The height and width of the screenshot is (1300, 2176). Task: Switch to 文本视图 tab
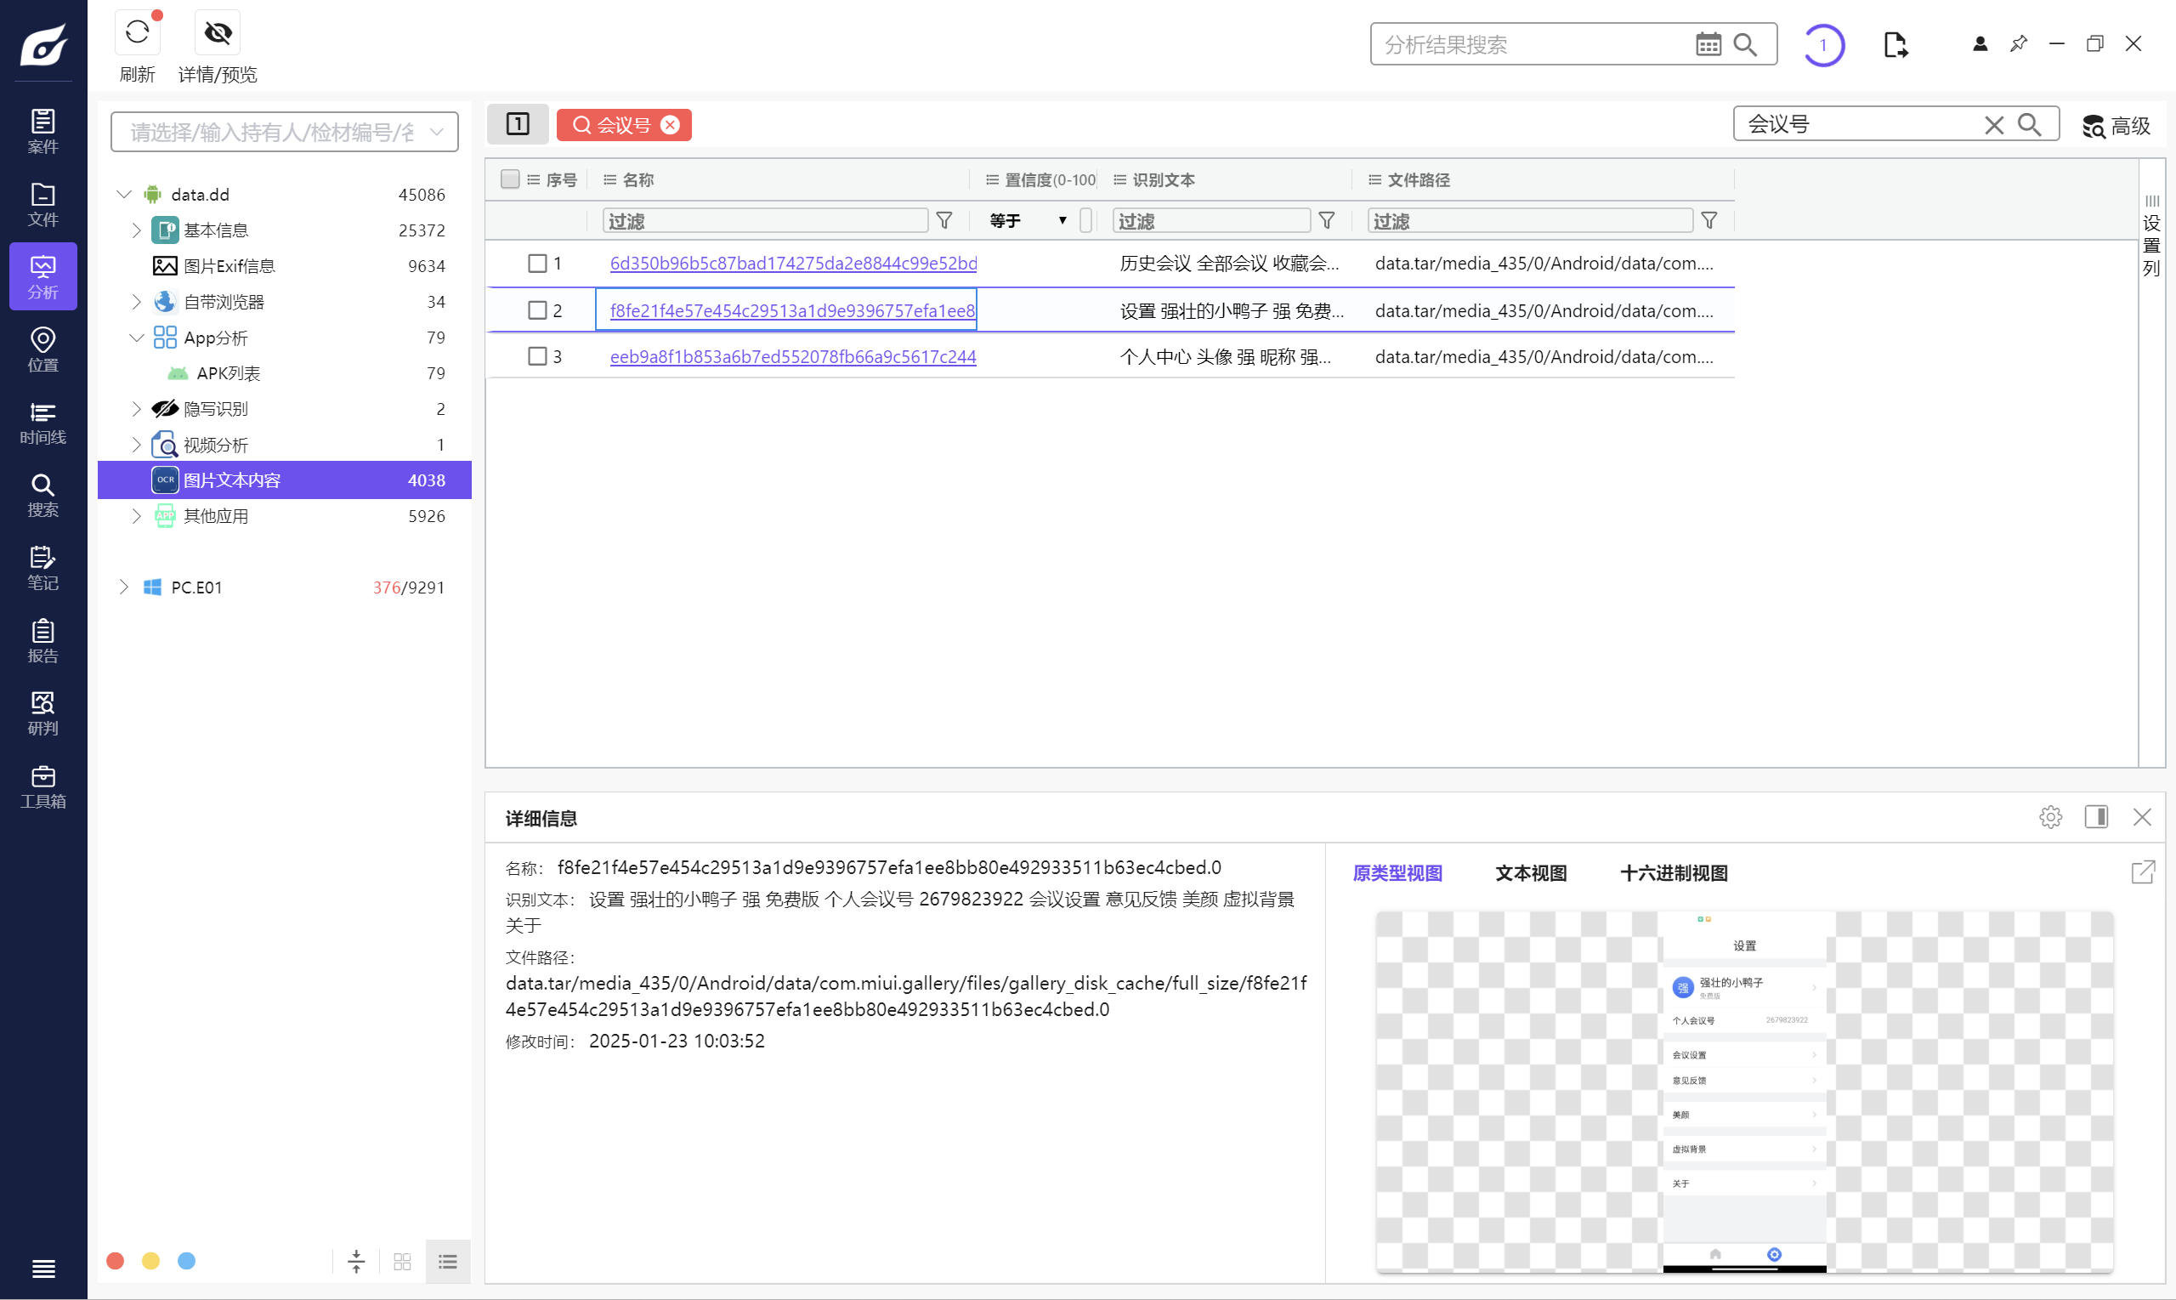pyautogui.click(x=1531, y=872)
